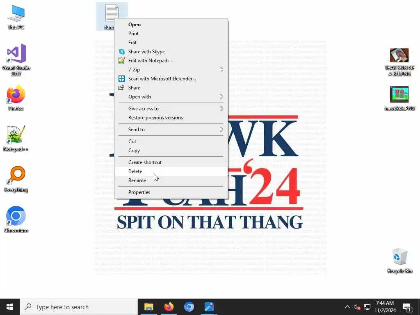Expand the Send to submenu

point(171,129)
